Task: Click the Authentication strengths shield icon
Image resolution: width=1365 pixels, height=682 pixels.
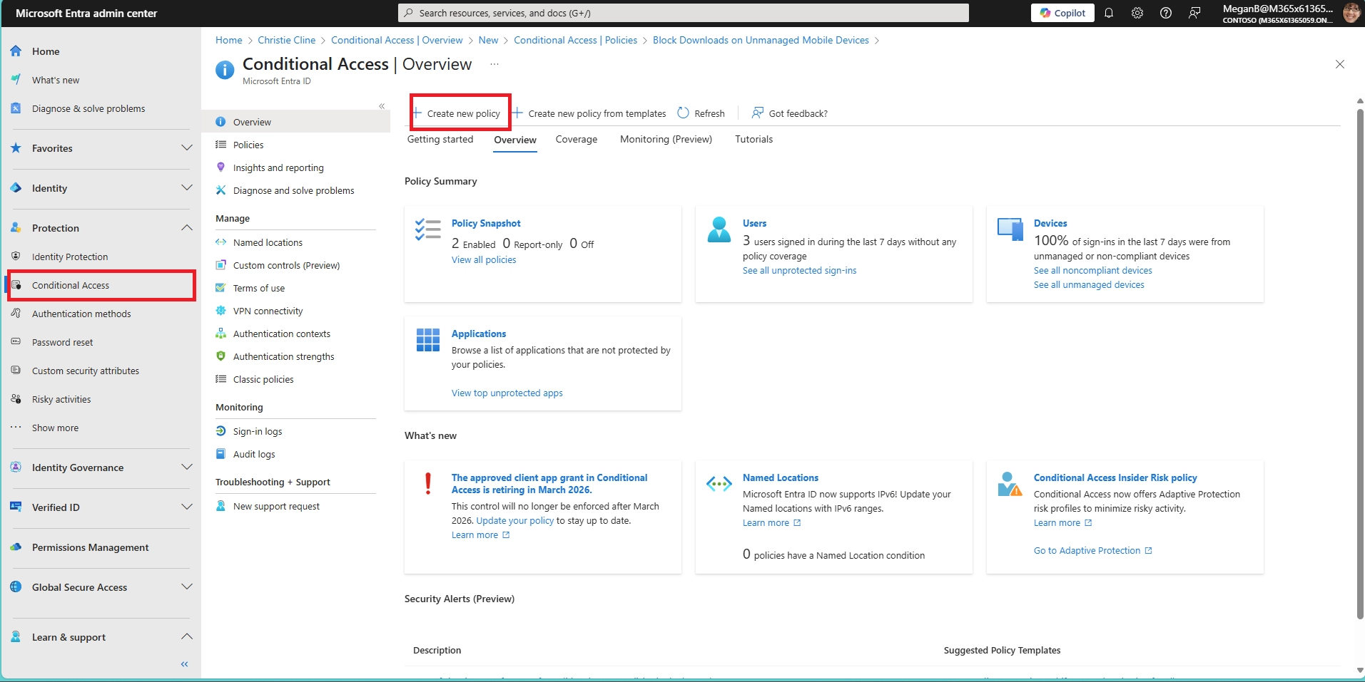Action: 221,356
